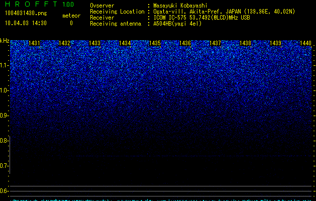Image resolution: width=316 pixels, height=201 pixels.
Task: Click the 0.8 kHz axis label
Action: pyautogui.click(x=4, y=141)
